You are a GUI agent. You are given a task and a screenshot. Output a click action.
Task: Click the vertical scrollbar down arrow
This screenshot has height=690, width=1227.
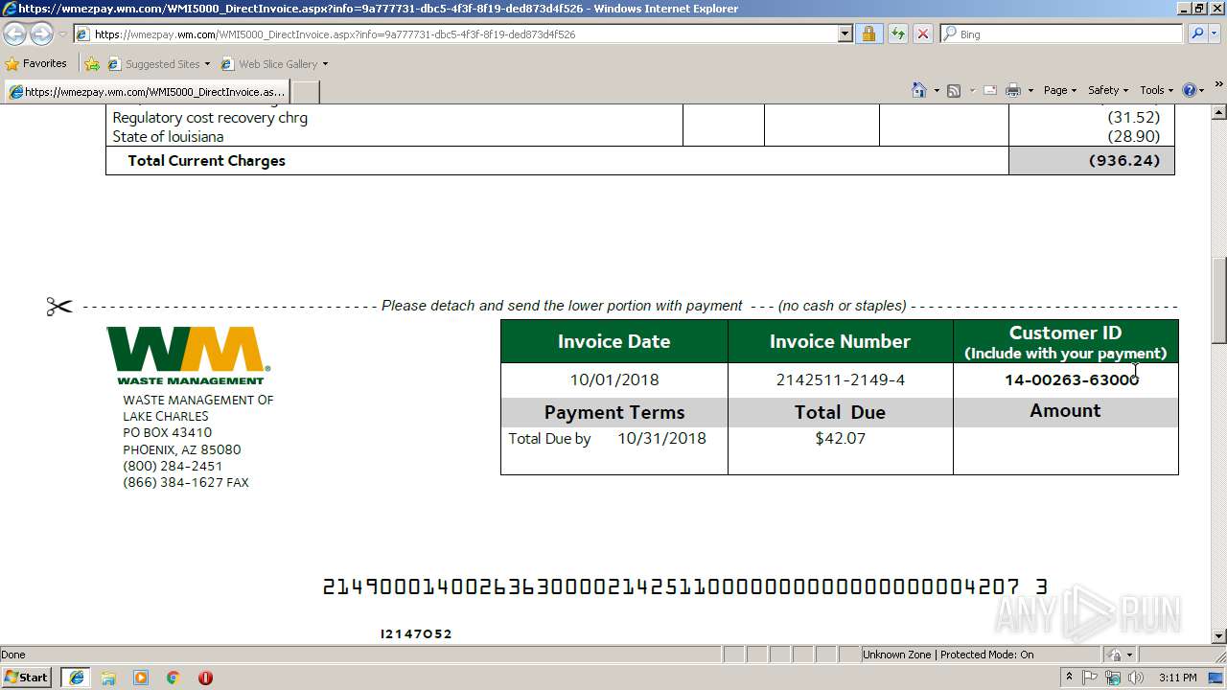(x=1218, y=636)
